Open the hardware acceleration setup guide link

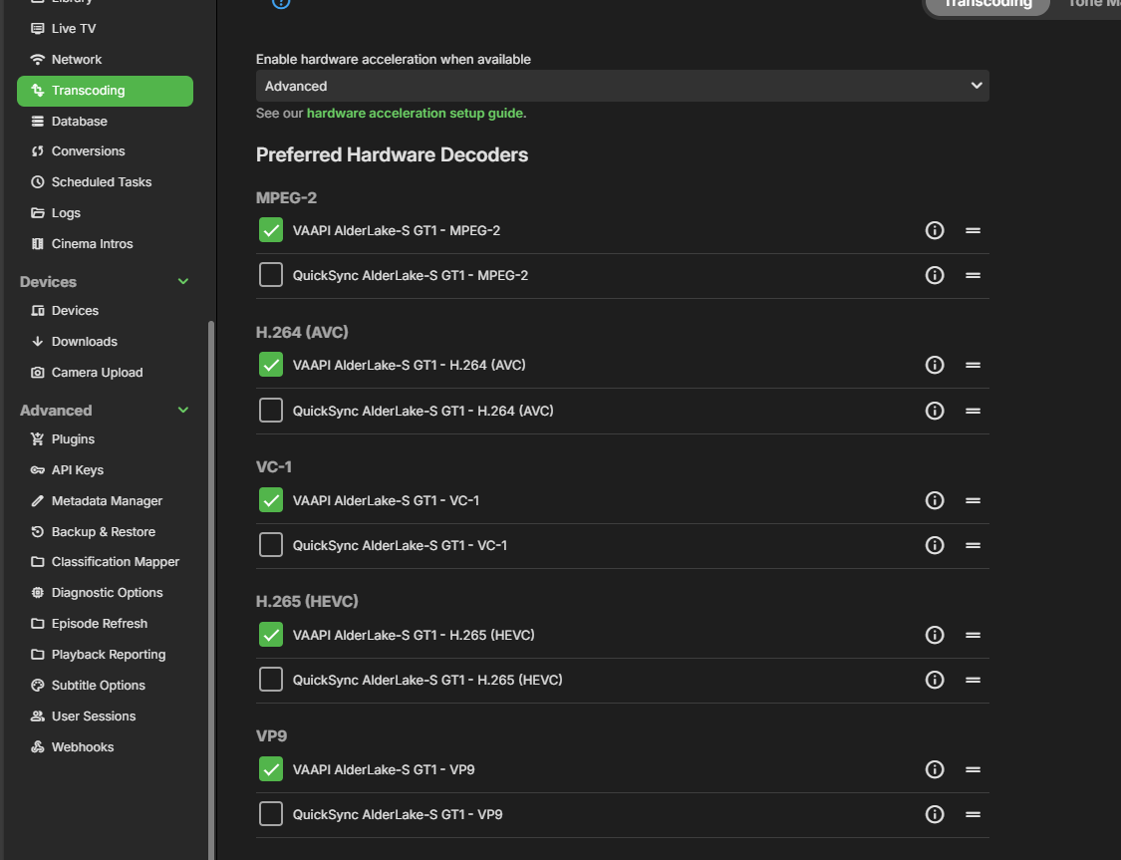coord(416,114)
